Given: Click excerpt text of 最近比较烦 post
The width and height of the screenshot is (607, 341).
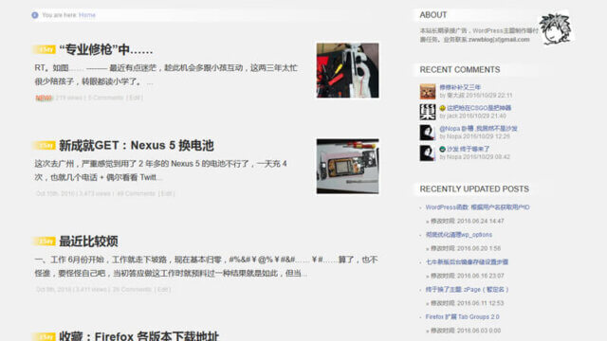Looking at the screenshot, I should click(206, 266).
